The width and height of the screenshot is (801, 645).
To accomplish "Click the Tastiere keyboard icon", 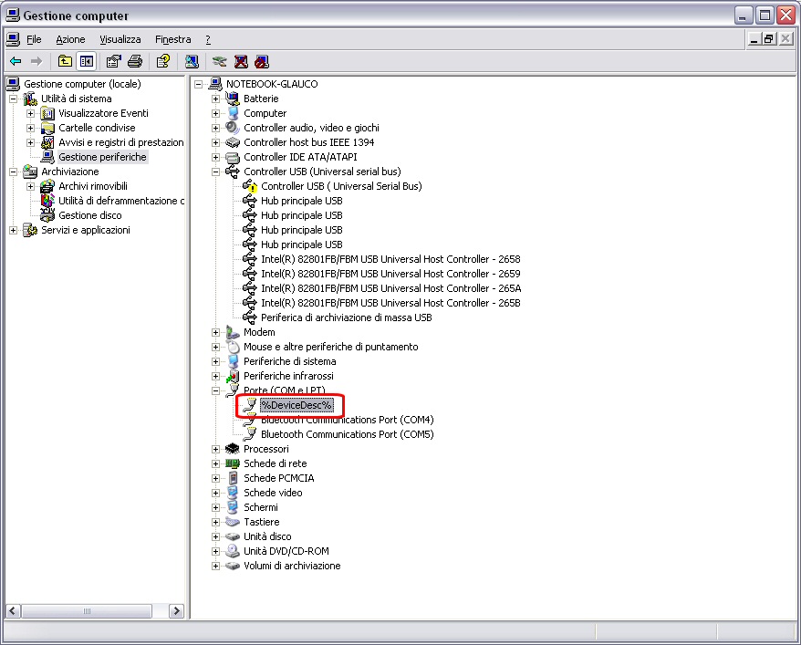I will click(x=233, y=522).
